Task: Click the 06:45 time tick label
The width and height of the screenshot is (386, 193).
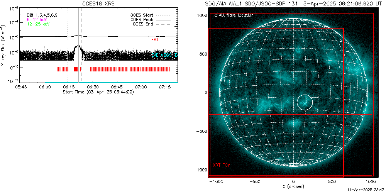Action: coord(117,87)
